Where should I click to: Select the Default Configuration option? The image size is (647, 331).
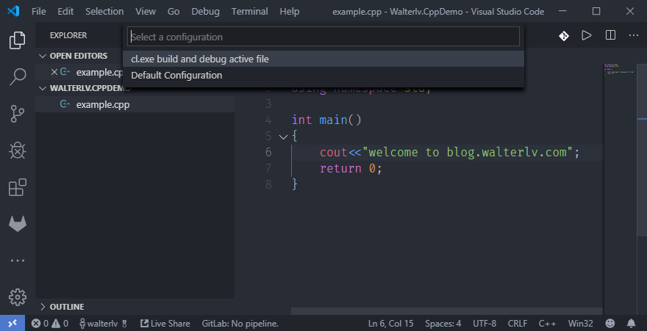[x=176, y=75]
